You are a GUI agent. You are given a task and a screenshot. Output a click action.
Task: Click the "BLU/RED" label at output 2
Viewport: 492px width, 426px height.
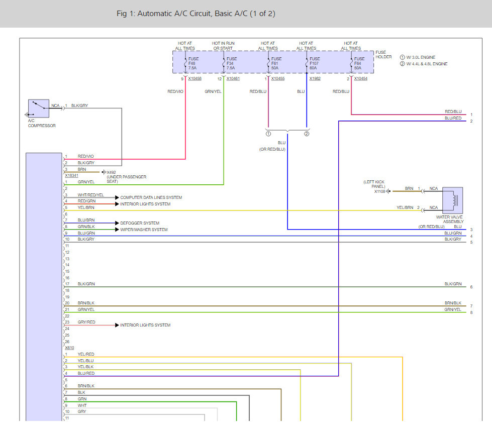[x=453, y=118]
